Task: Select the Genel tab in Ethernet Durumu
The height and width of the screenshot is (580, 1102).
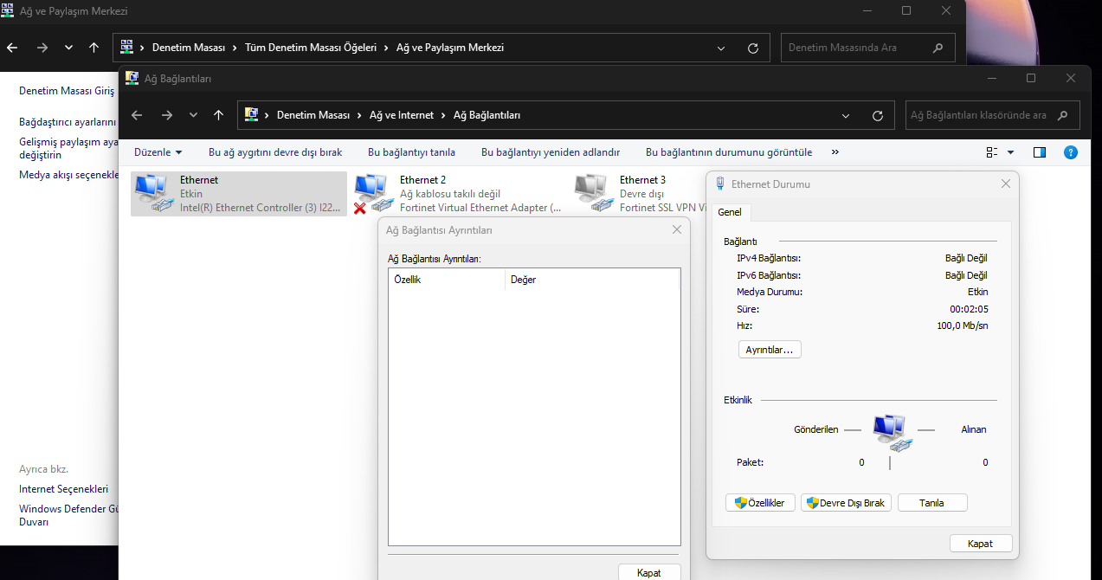Action: (x=730, y=212)
